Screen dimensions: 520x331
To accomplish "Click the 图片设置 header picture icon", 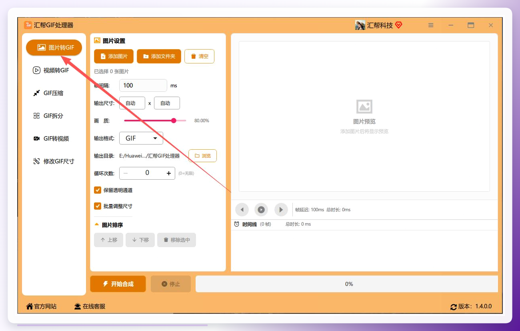I will (97, 40).
